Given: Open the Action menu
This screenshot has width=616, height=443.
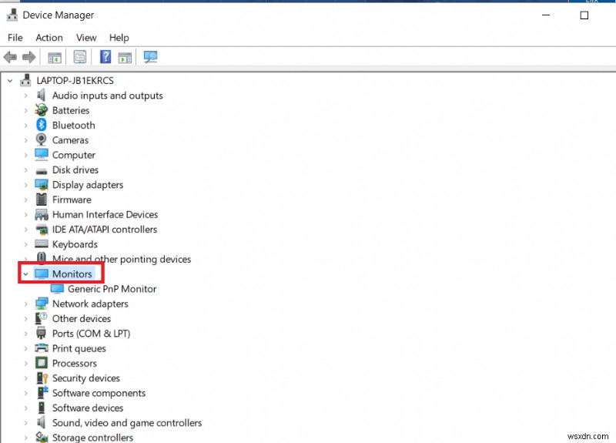Looking at the screenshot, I should click(49, 38).
